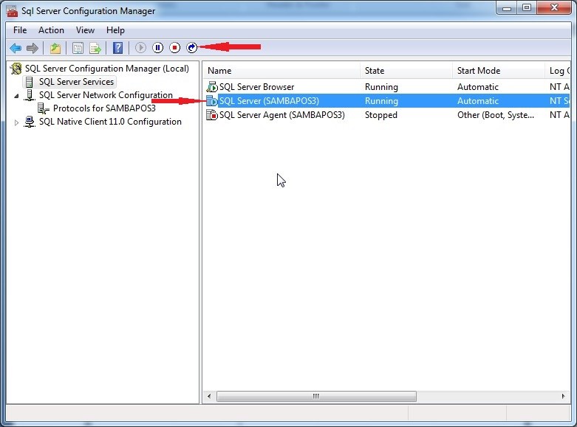Pause the service via toolbar button
The image size is (577, 427).
click(x=157, y=47)
